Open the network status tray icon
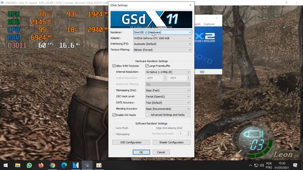The height and width of the screenshot is (170, 303). pos(256,165)
